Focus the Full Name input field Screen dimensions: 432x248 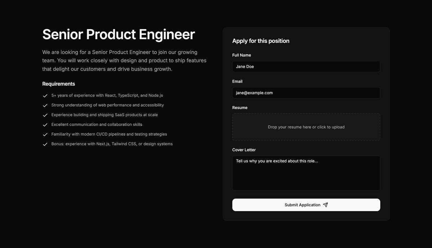pos(306,66)
